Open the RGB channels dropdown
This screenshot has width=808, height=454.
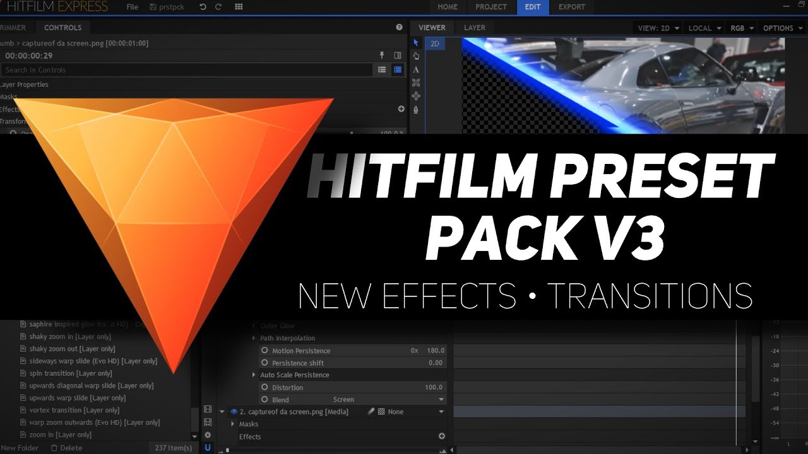[x=742, y=28]
